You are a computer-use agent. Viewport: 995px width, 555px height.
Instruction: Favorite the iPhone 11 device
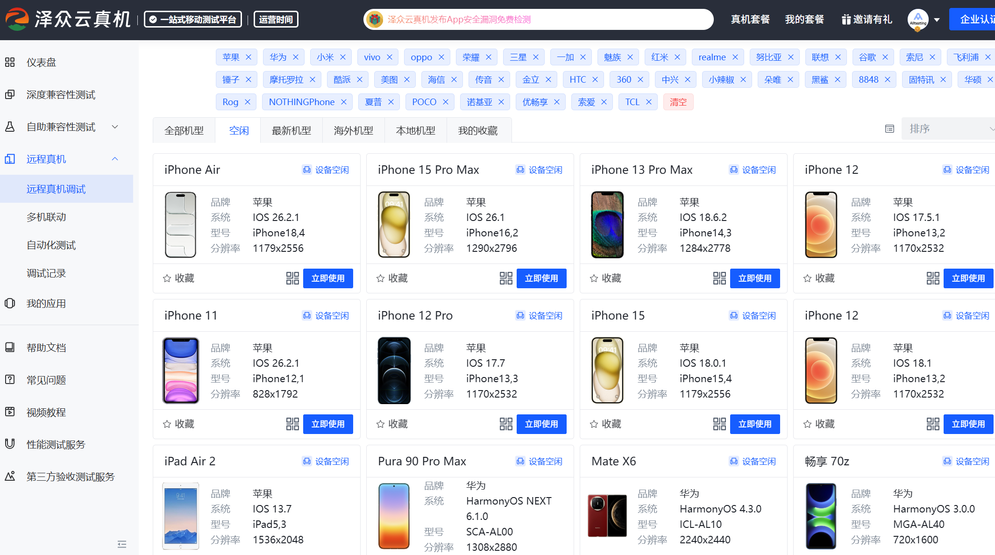click(178, 424)
